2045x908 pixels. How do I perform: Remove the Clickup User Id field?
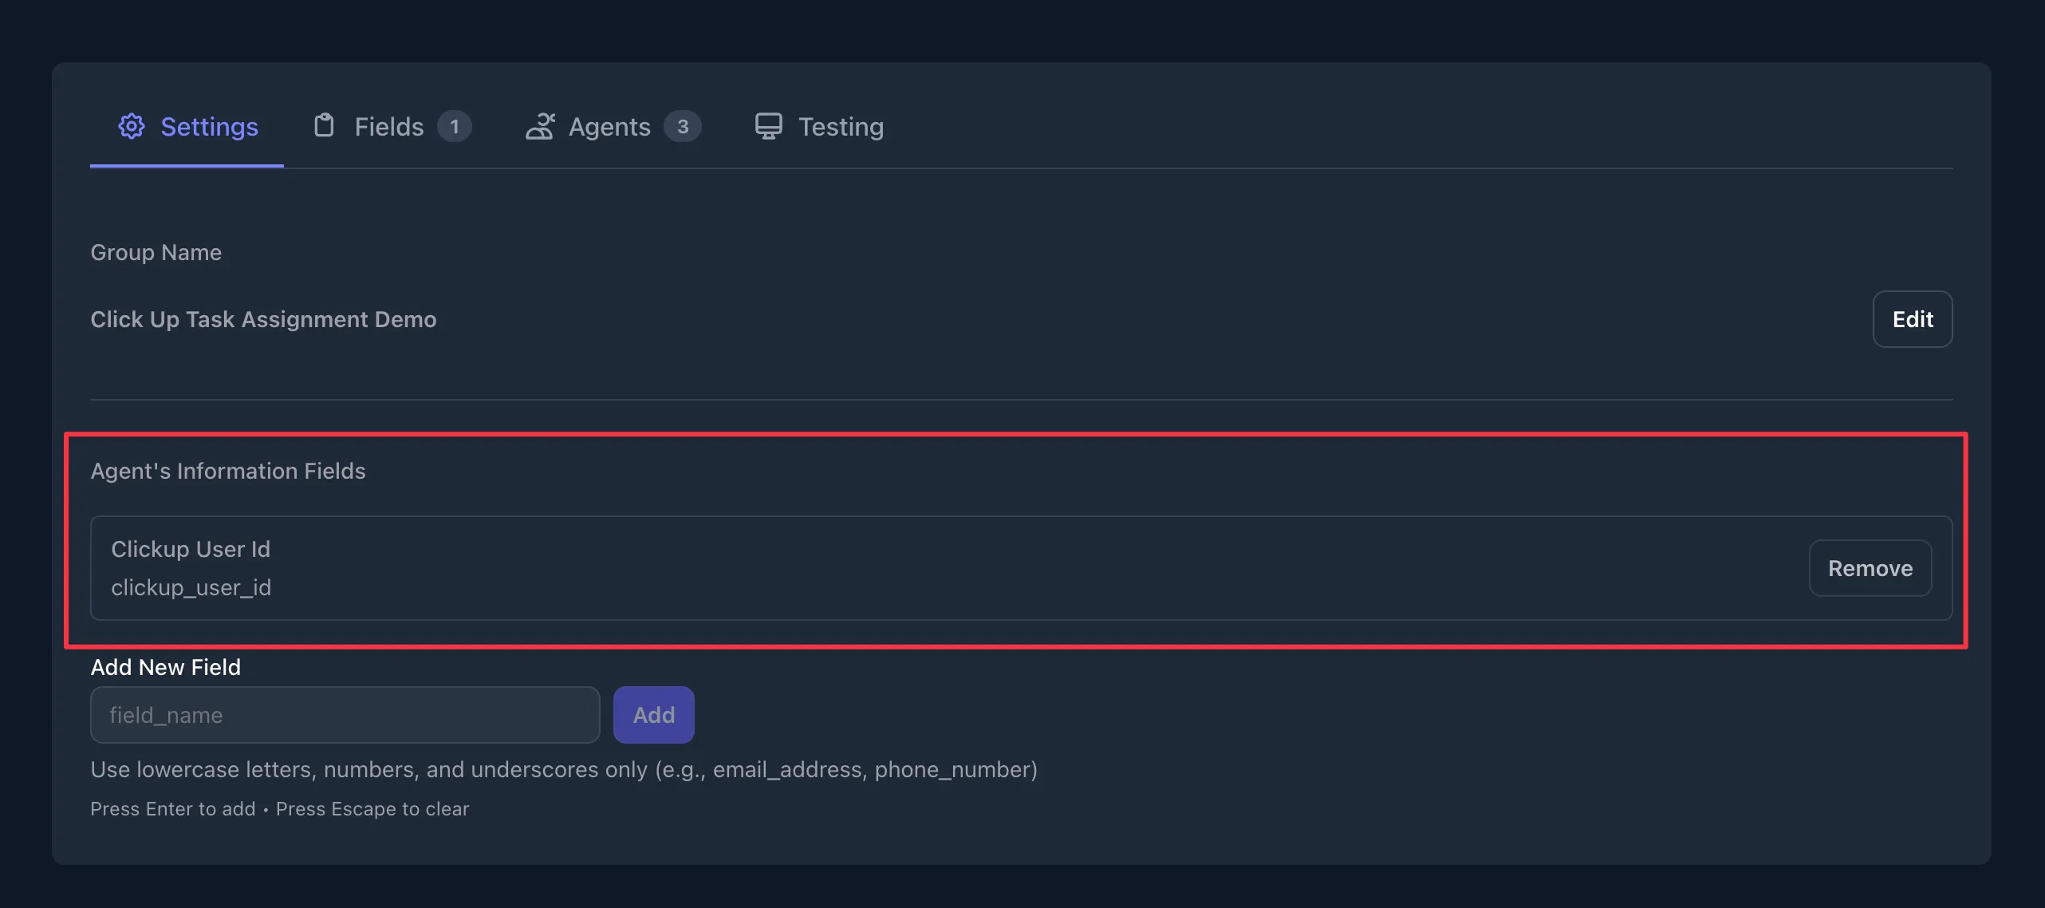[1870, 568]
